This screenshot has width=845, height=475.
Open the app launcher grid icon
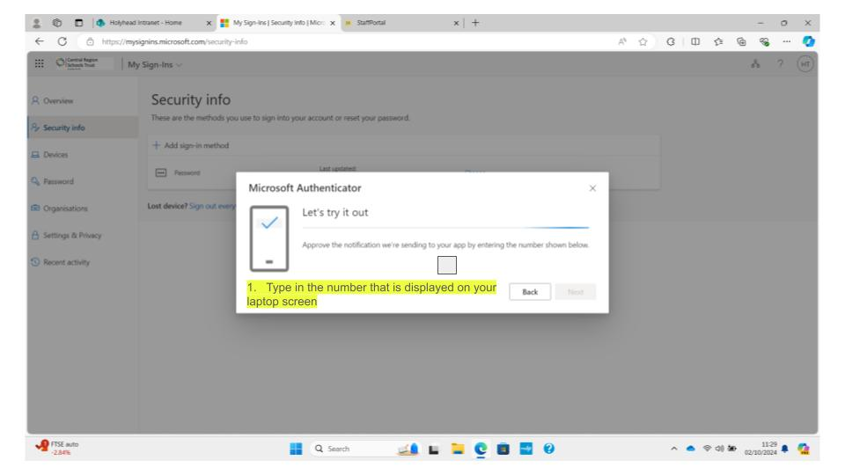pyautogui.click(x=40, y=63)
